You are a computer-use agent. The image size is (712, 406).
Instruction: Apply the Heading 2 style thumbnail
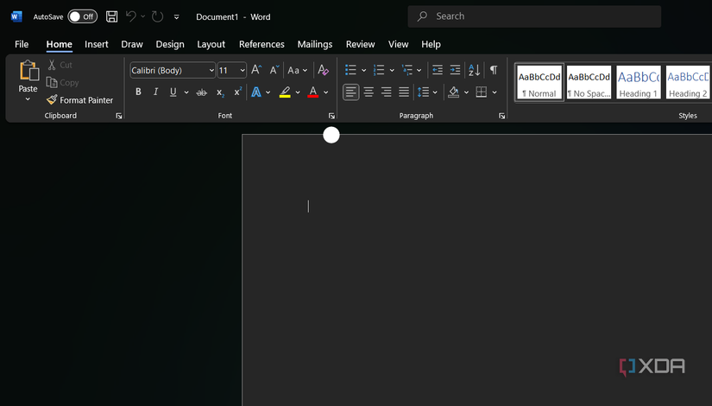pos(688,82)
